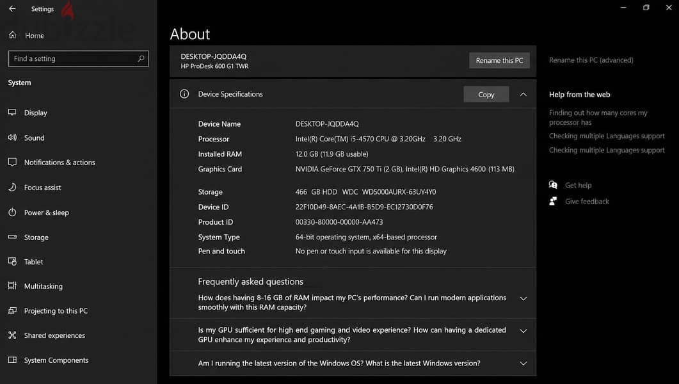Click the Tablet icon
This screenshot has width=679, height=384.
(12, 262)
